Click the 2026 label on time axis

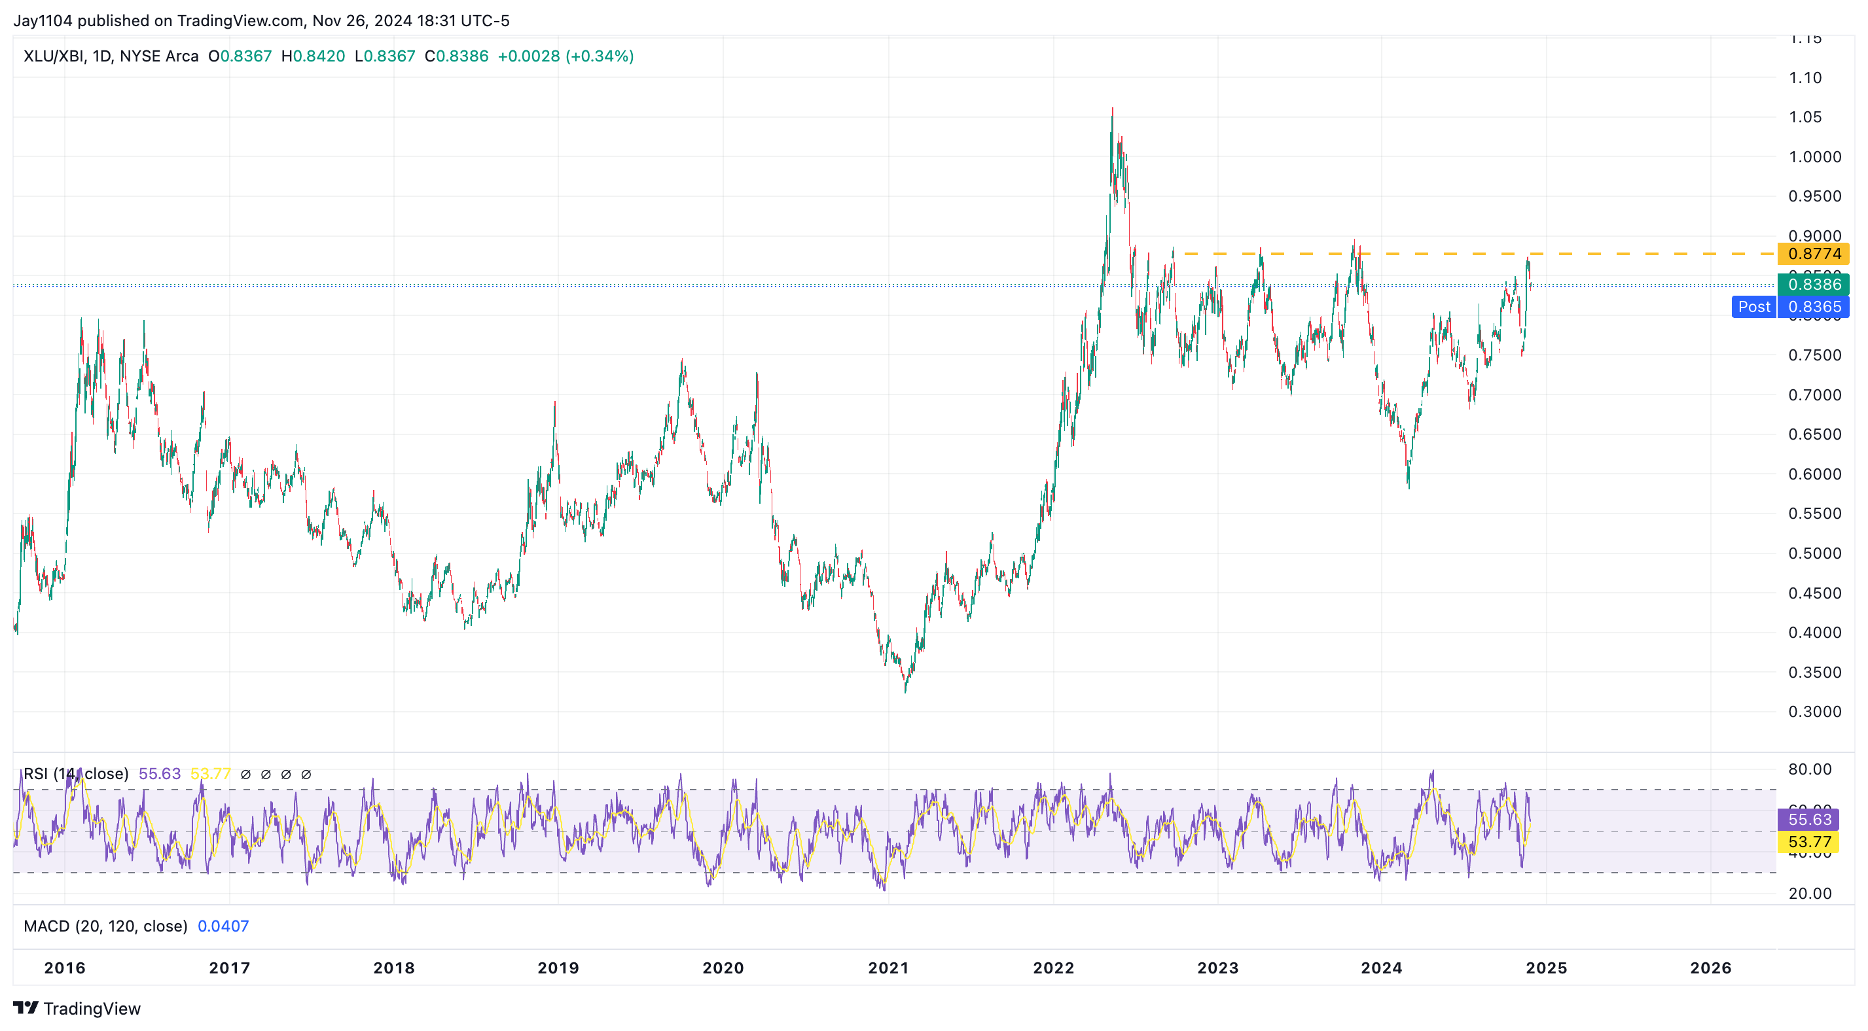pyautogui.click(x=1711, y=968)
